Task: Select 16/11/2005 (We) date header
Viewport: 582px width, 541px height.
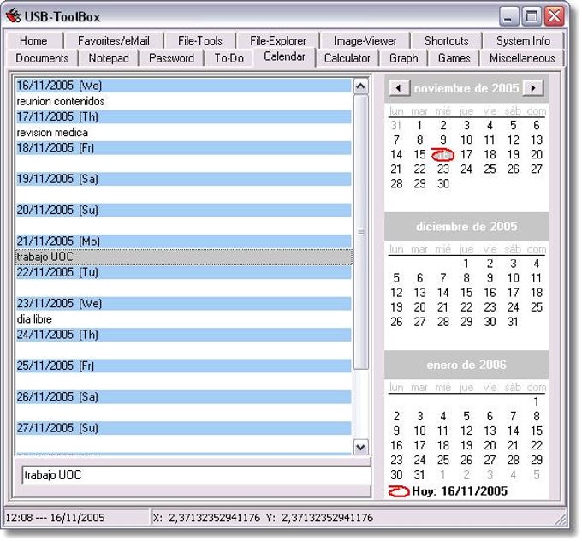Action: (183, 86)
